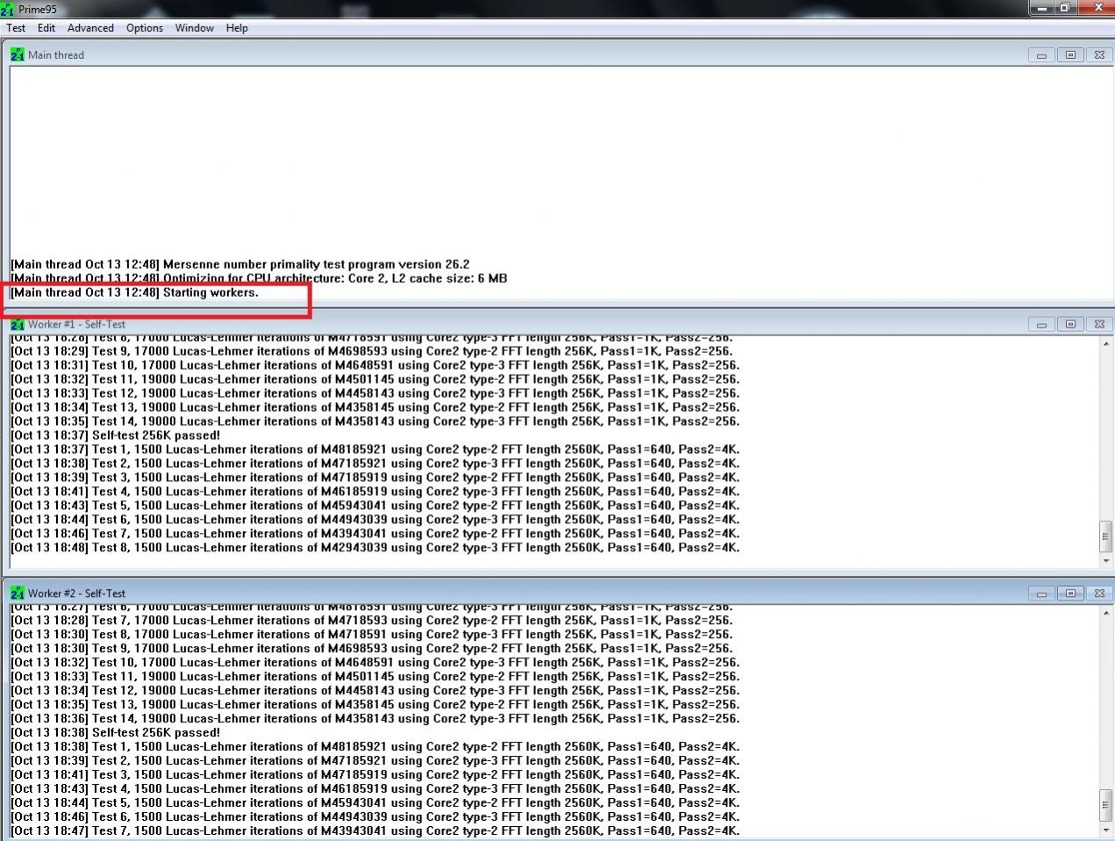Viewport: 1115px width, 841px height.
Task: Close the Worker #2 window
Action: 1099,593
